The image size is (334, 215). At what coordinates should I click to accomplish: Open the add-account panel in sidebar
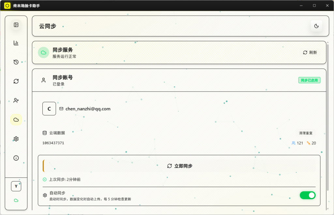pyautogui.click(x=16, y=100)
